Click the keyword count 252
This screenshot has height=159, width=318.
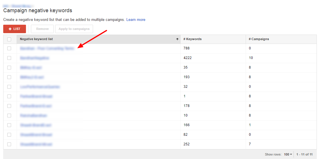(186, 144)
